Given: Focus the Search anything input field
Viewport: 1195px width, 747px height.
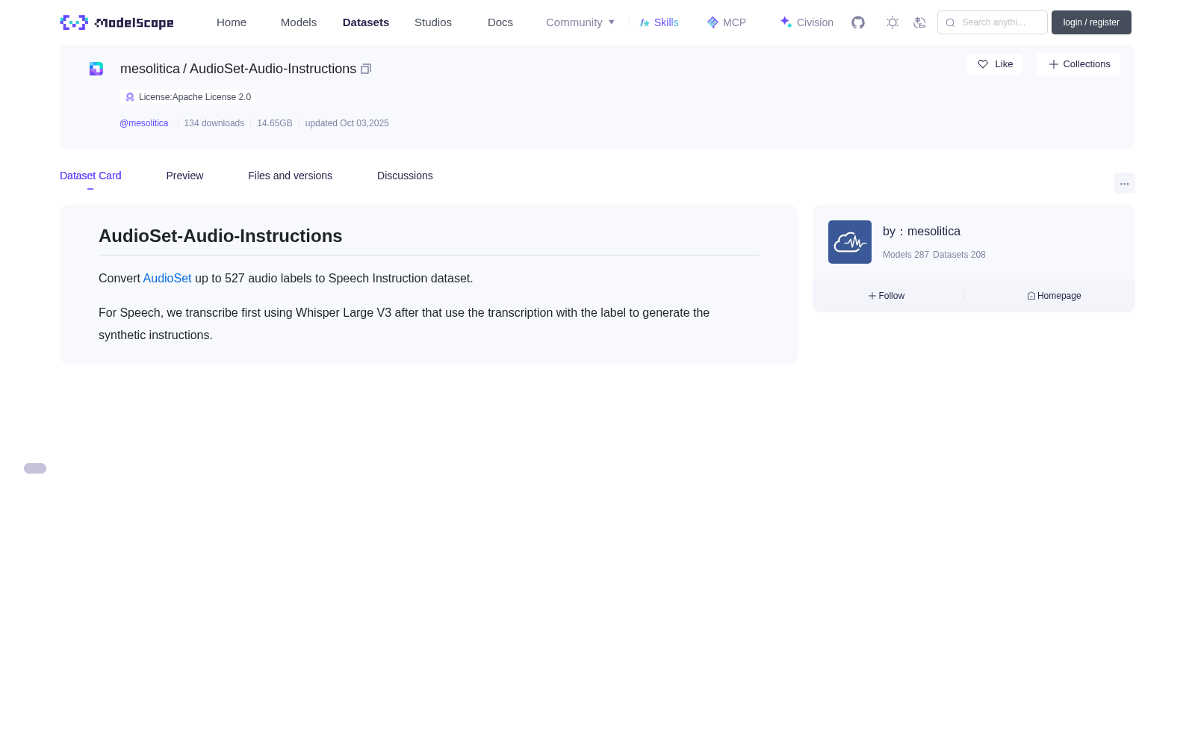Looking at the screenshot, I should click(x=993, y=22).
